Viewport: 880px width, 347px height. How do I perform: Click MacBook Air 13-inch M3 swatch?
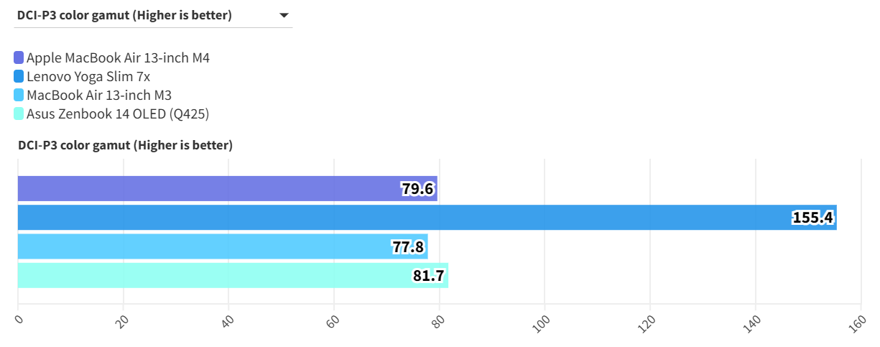[x=19, y=95]
